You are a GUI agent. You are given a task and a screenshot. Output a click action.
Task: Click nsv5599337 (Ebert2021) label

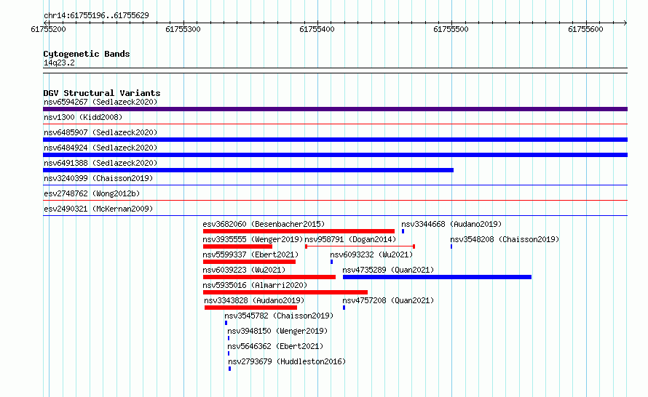(x=250, y=254)
